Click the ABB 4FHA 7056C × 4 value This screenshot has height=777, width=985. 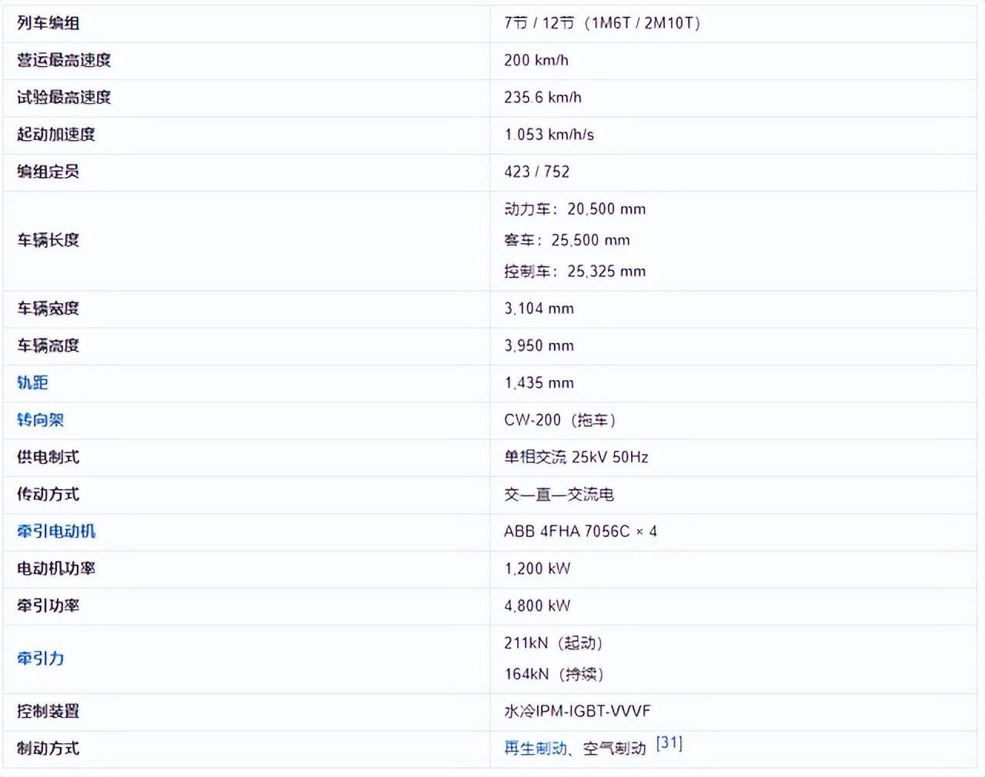580,532
